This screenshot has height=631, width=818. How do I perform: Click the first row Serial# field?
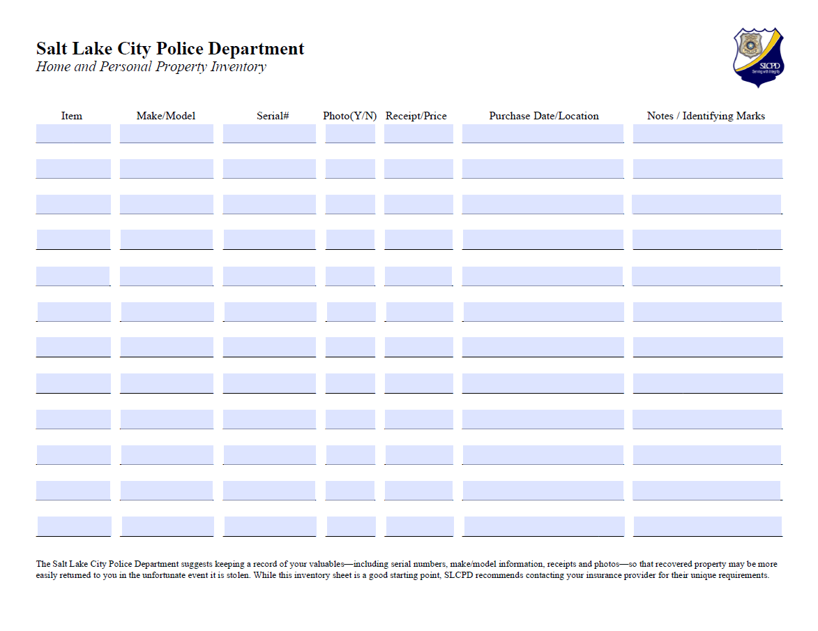pos(269,133)
